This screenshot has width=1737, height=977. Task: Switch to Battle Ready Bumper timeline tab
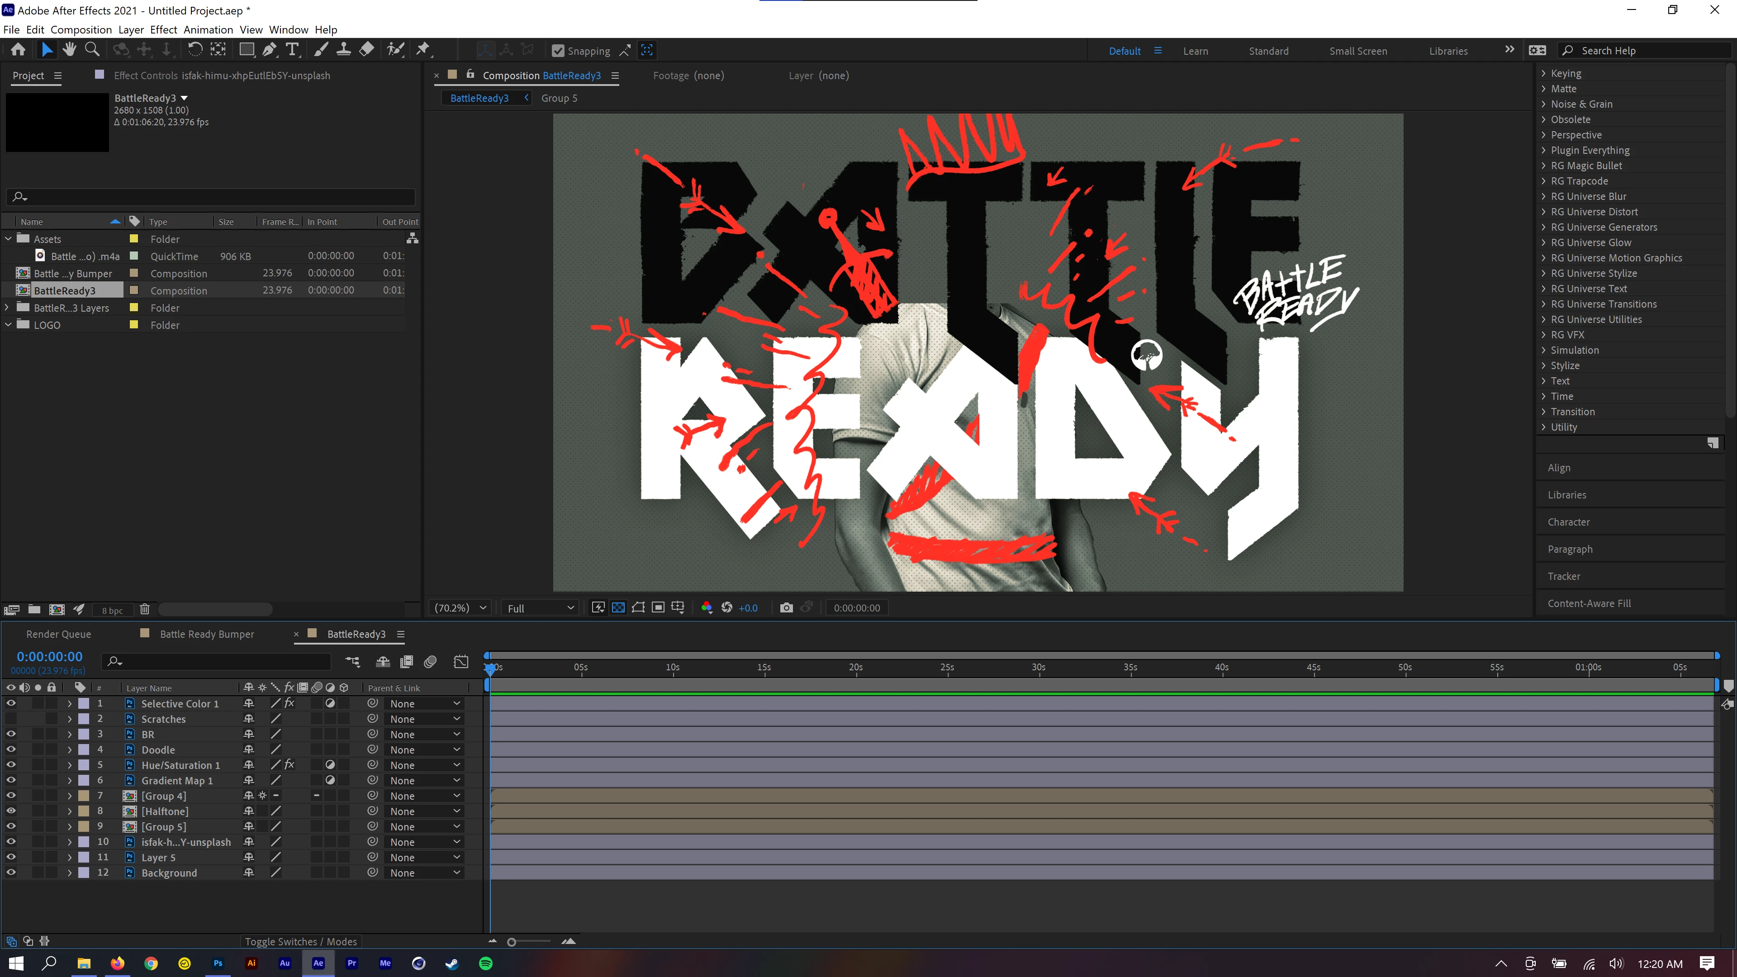[207, 634]
